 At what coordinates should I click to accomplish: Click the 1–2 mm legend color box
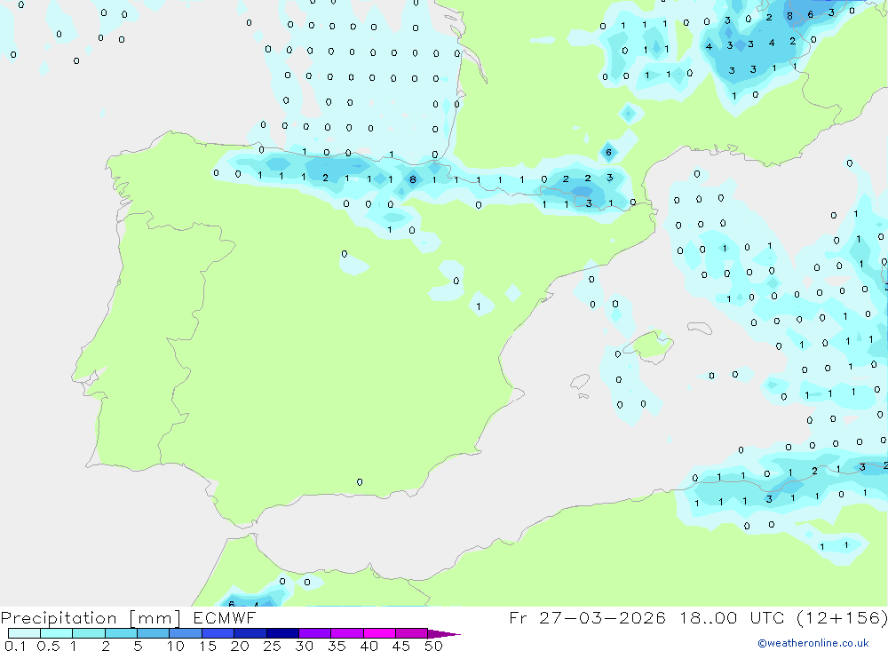89,633
